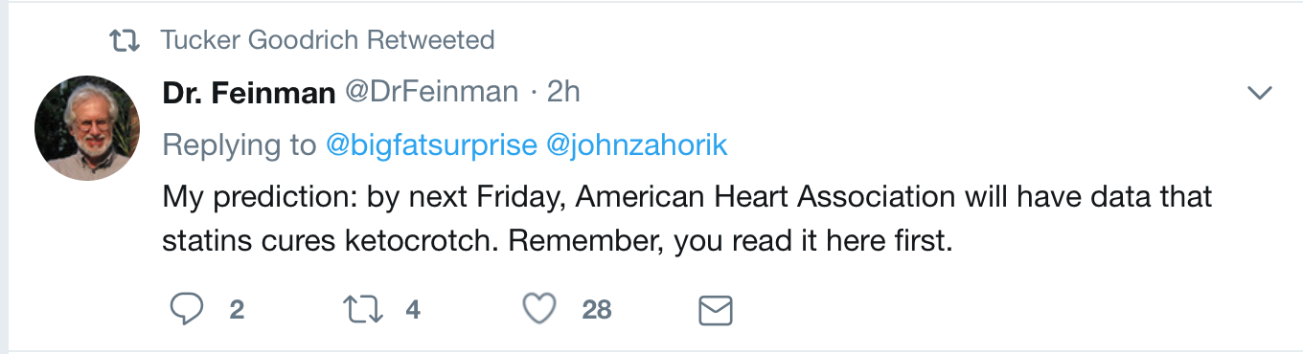Screen dimensions: 1303x354
Task: Visit the @bigfatsurprise mention
Action: (431, 144)
